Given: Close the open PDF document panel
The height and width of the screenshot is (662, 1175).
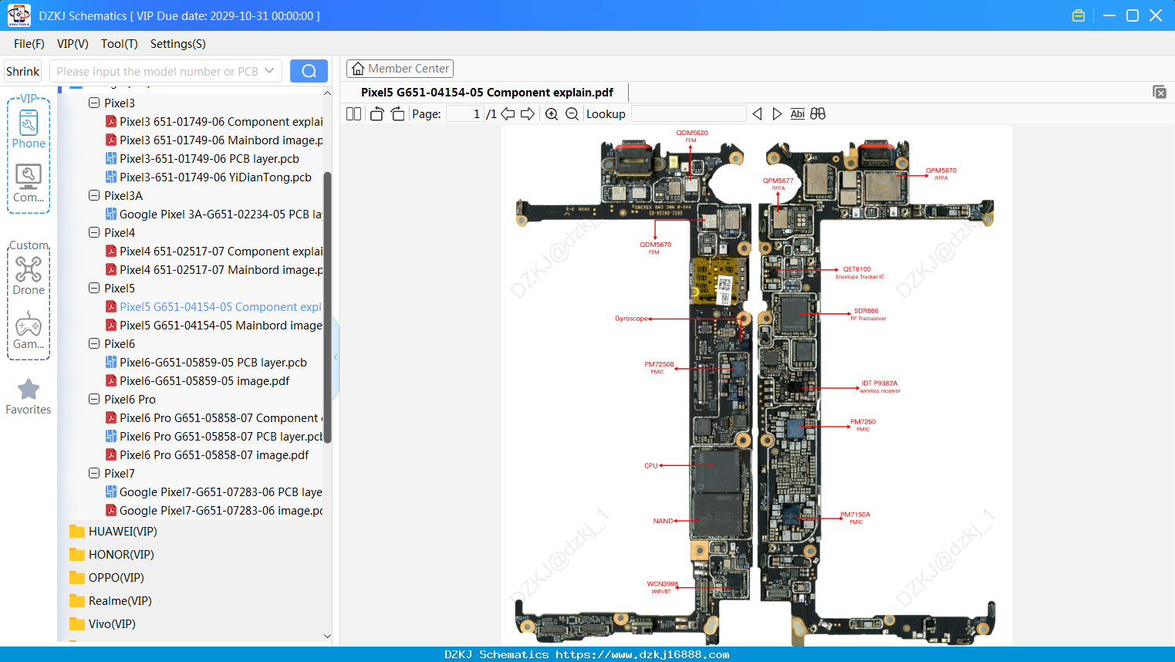Looking at the screenshot, I should click(x=1160, y=92).
